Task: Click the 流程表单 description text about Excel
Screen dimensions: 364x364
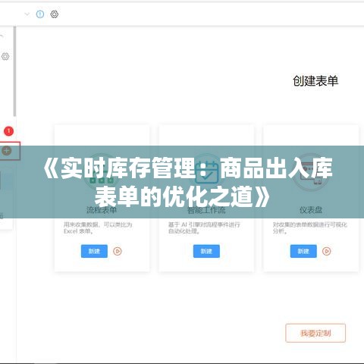Action: (98, 227)
